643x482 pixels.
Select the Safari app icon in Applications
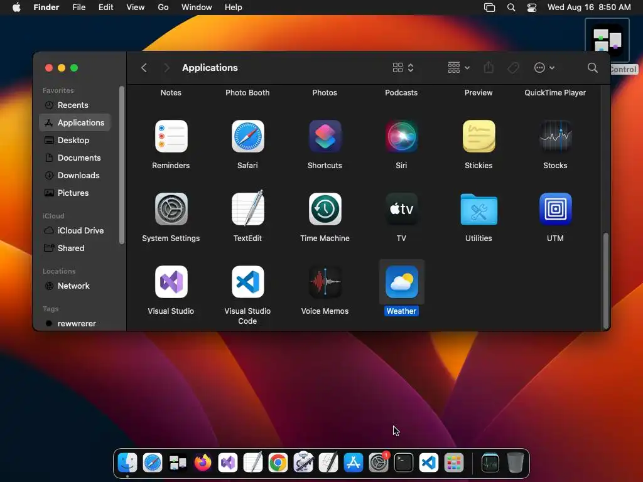click(247, 136)
